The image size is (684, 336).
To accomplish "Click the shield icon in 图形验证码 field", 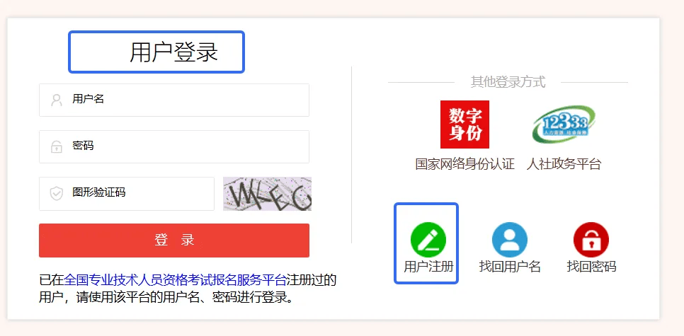I will [x=57, y=194].
